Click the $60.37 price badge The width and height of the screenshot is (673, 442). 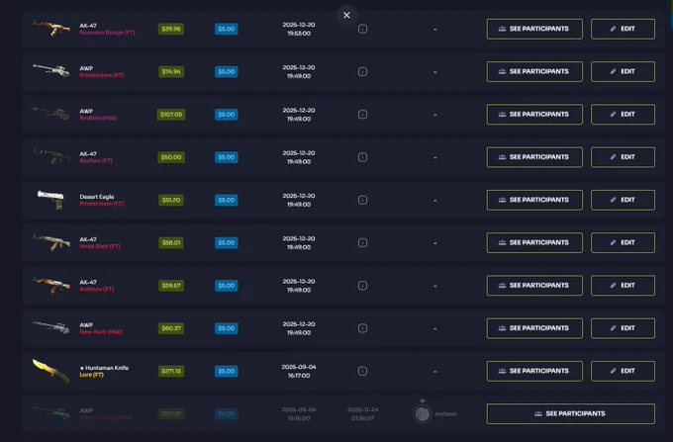pos(171,328)
